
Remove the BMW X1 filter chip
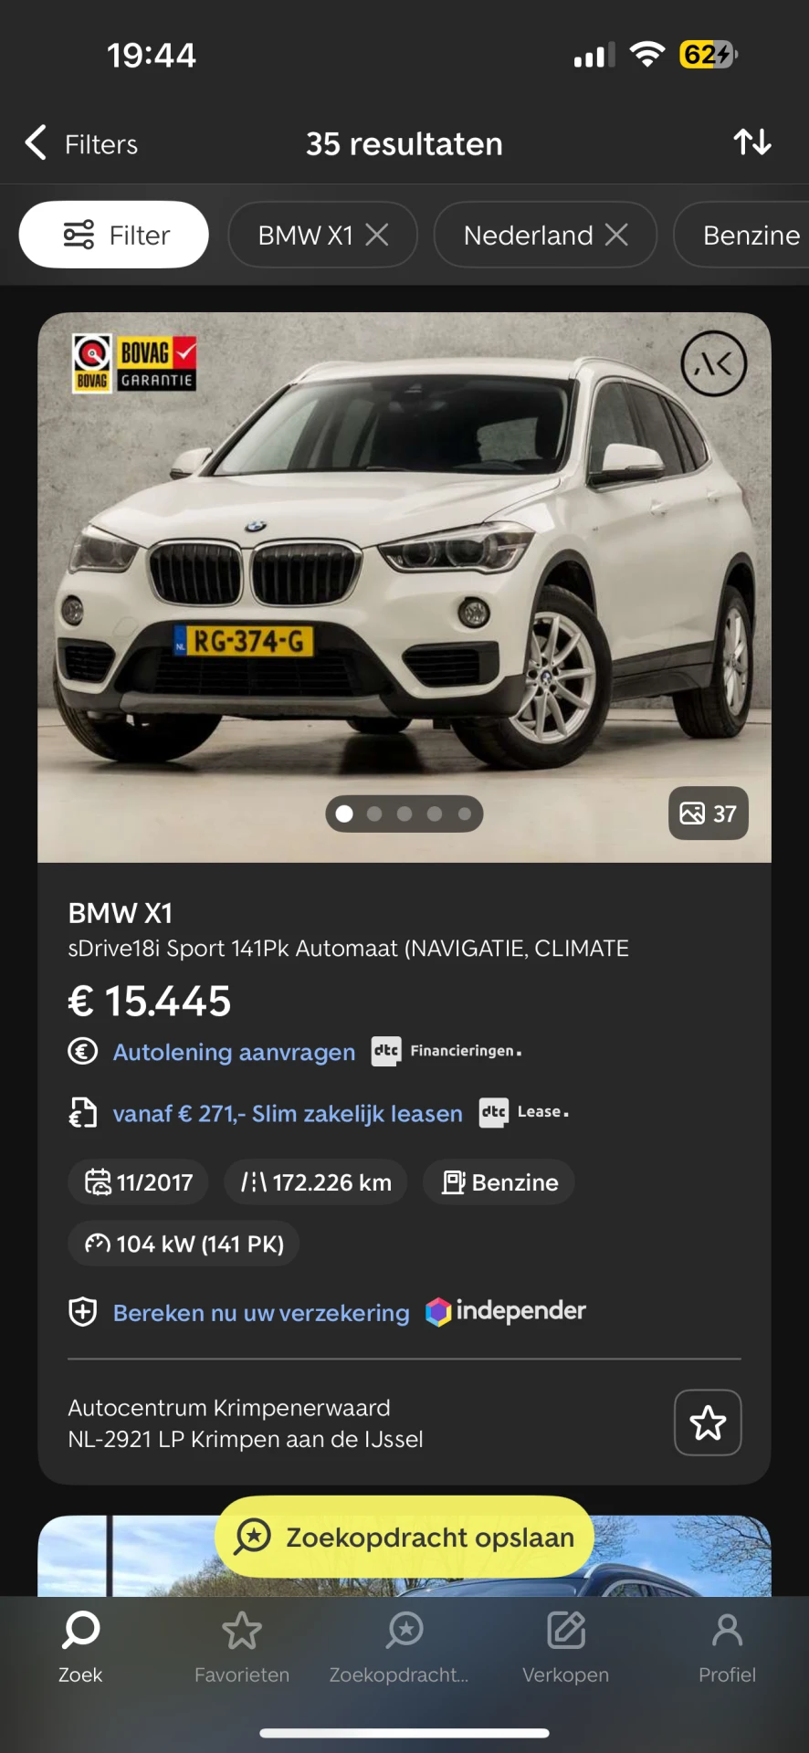point(377,235)
